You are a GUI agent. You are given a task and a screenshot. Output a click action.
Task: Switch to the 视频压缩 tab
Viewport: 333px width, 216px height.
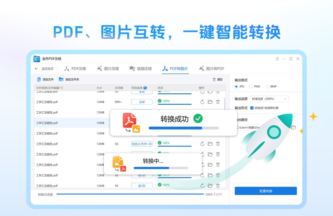click(x=141, y=69)
